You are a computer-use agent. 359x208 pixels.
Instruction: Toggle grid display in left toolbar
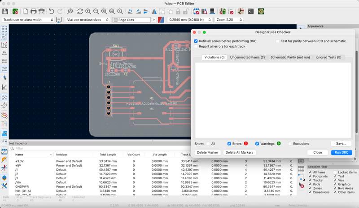[4, 29]
